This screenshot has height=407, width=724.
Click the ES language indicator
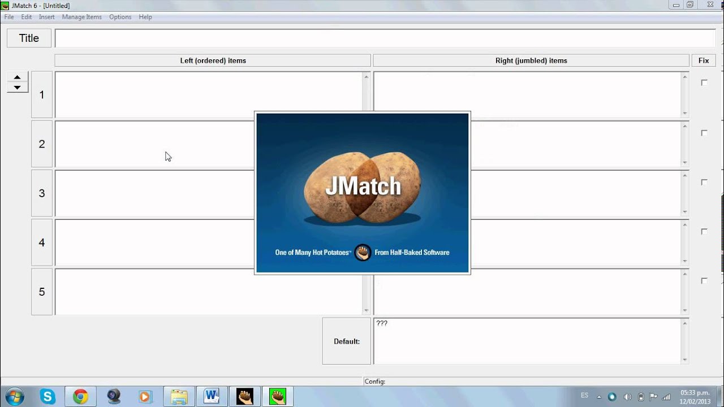[x=584, y=395]
